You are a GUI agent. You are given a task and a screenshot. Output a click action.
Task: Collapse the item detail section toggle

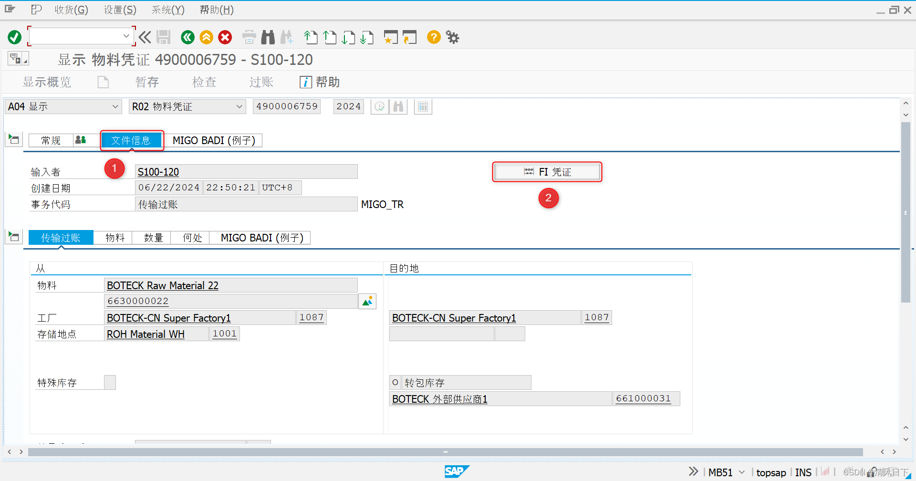(x=14, y=237)
